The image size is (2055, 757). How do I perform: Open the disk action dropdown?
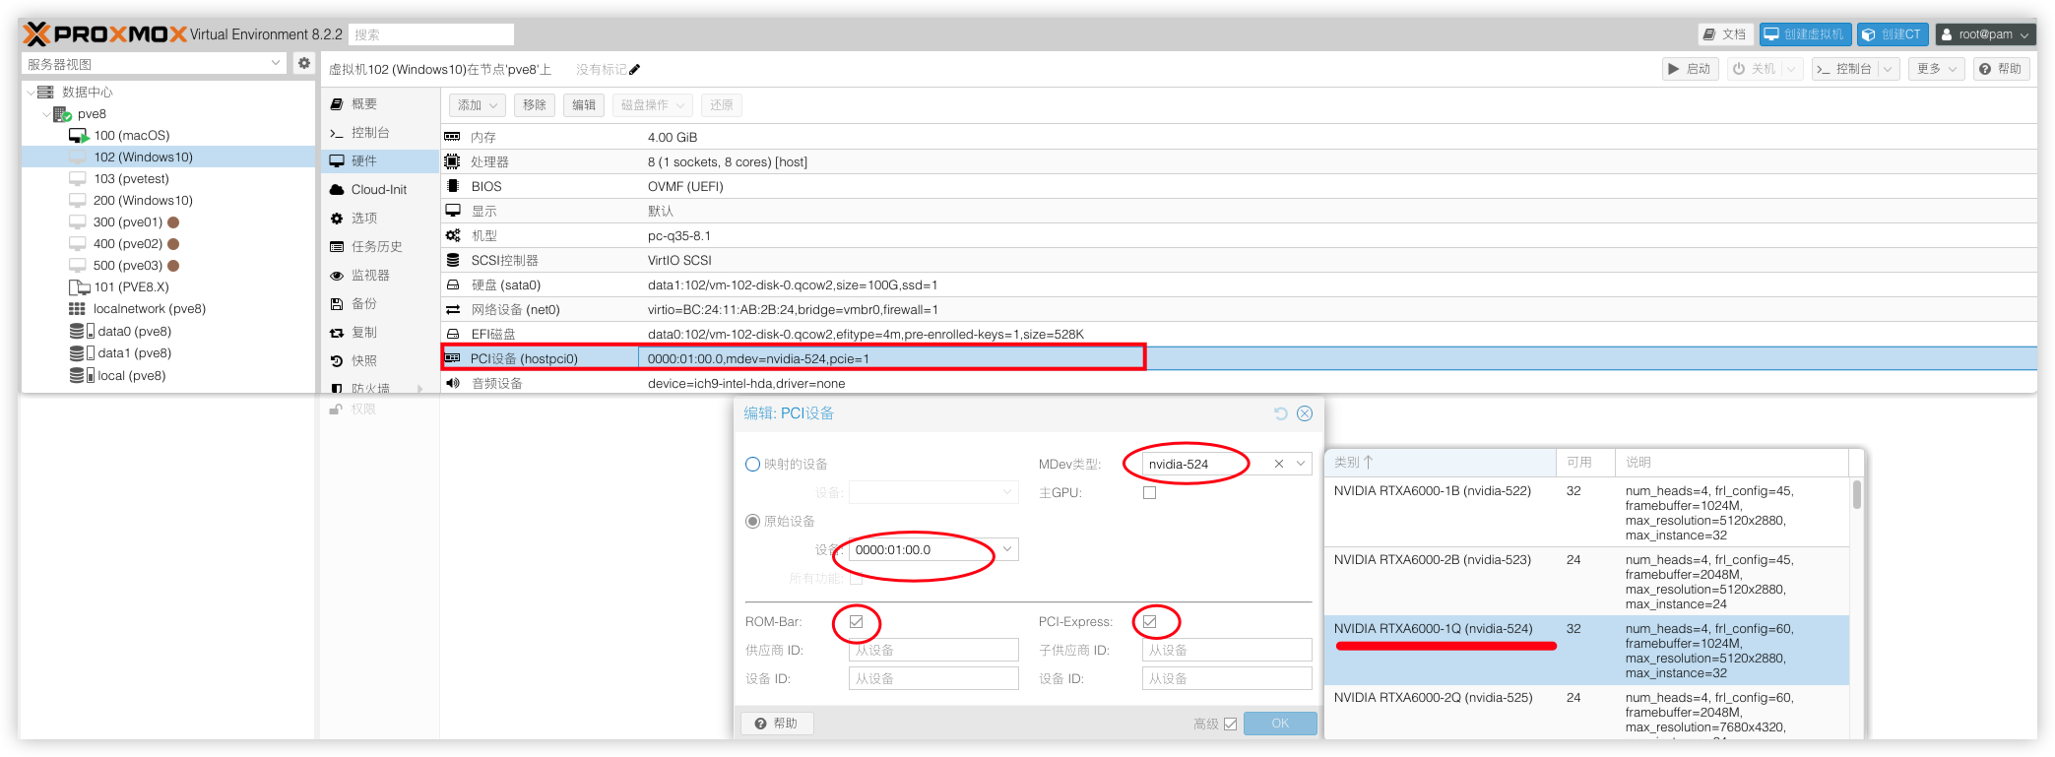[x=652, y=105]
